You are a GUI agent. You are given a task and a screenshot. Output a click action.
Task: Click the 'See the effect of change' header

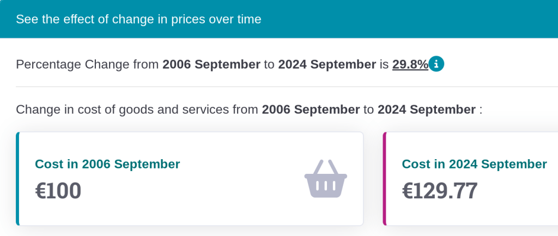tap(138, 19)
